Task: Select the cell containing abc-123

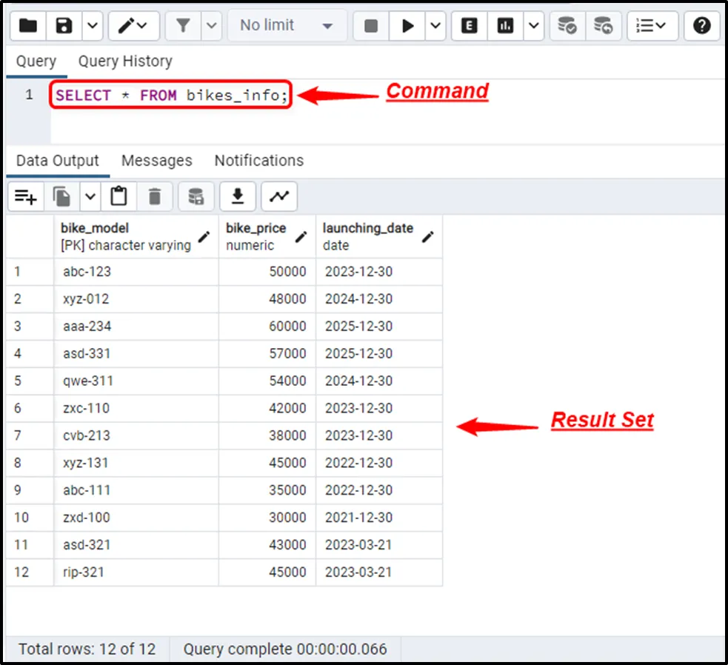Action: [87, 272]
